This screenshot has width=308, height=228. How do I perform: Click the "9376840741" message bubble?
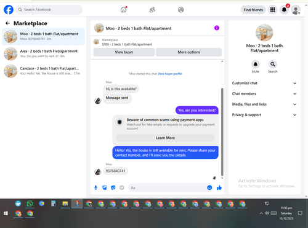click(115, 171)
